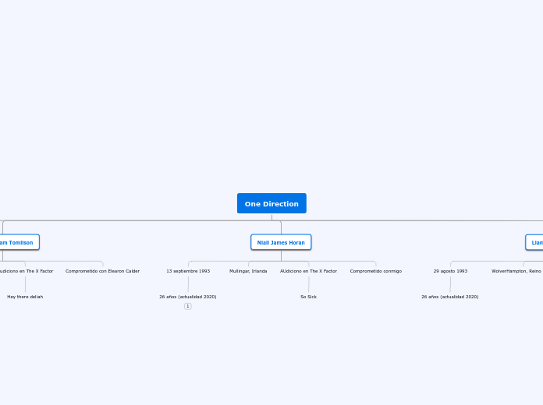The width and height of the screenshot is (543, 405).
Task: Select the X Factor audition text under Tomlison
Action: [27, 271]
